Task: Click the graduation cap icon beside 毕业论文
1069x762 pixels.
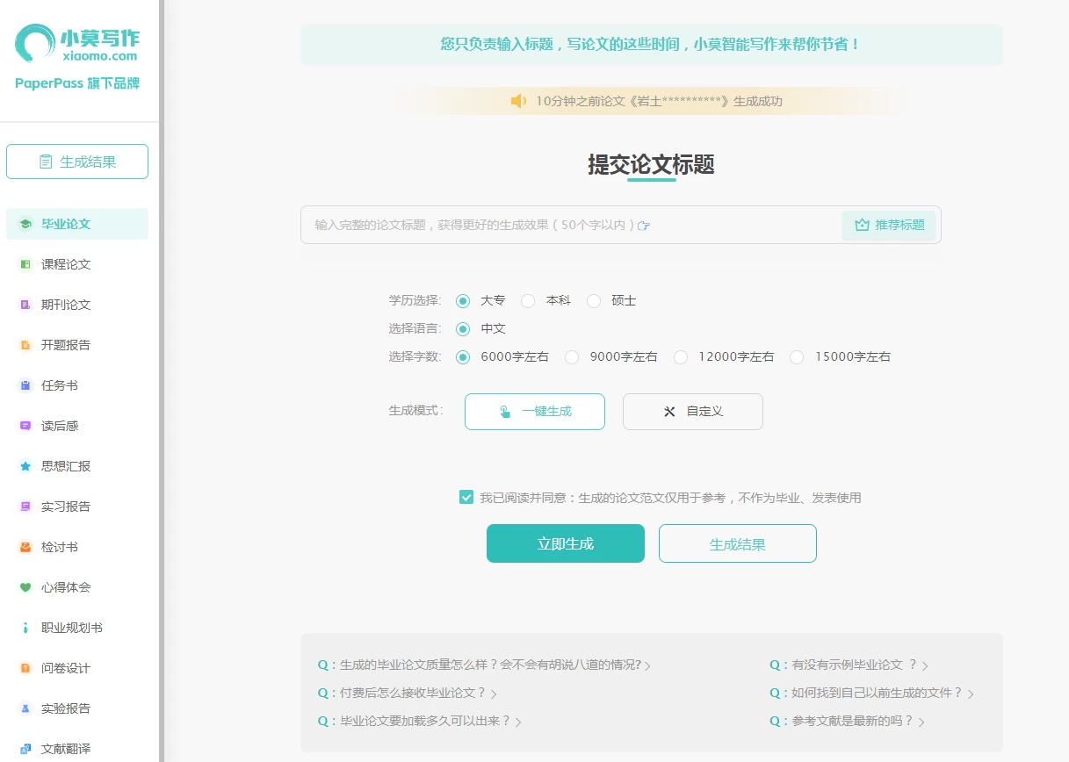Action: click(25, 224)
